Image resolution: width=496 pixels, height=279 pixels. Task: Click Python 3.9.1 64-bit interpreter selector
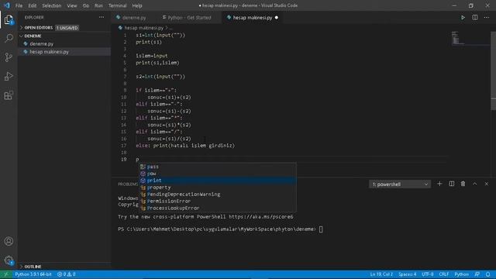pyautogui.click(x=33, y=274)
